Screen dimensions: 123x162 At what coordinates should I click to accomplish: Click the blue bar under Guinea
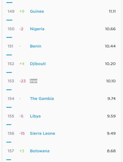(x=9, y=20)
